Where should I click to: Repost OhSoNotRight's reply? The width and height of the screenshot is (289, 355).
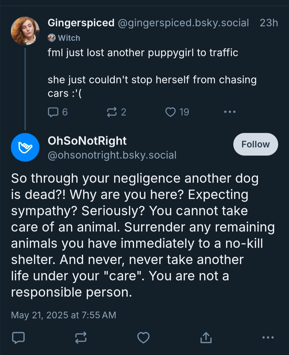coord(81,338)
